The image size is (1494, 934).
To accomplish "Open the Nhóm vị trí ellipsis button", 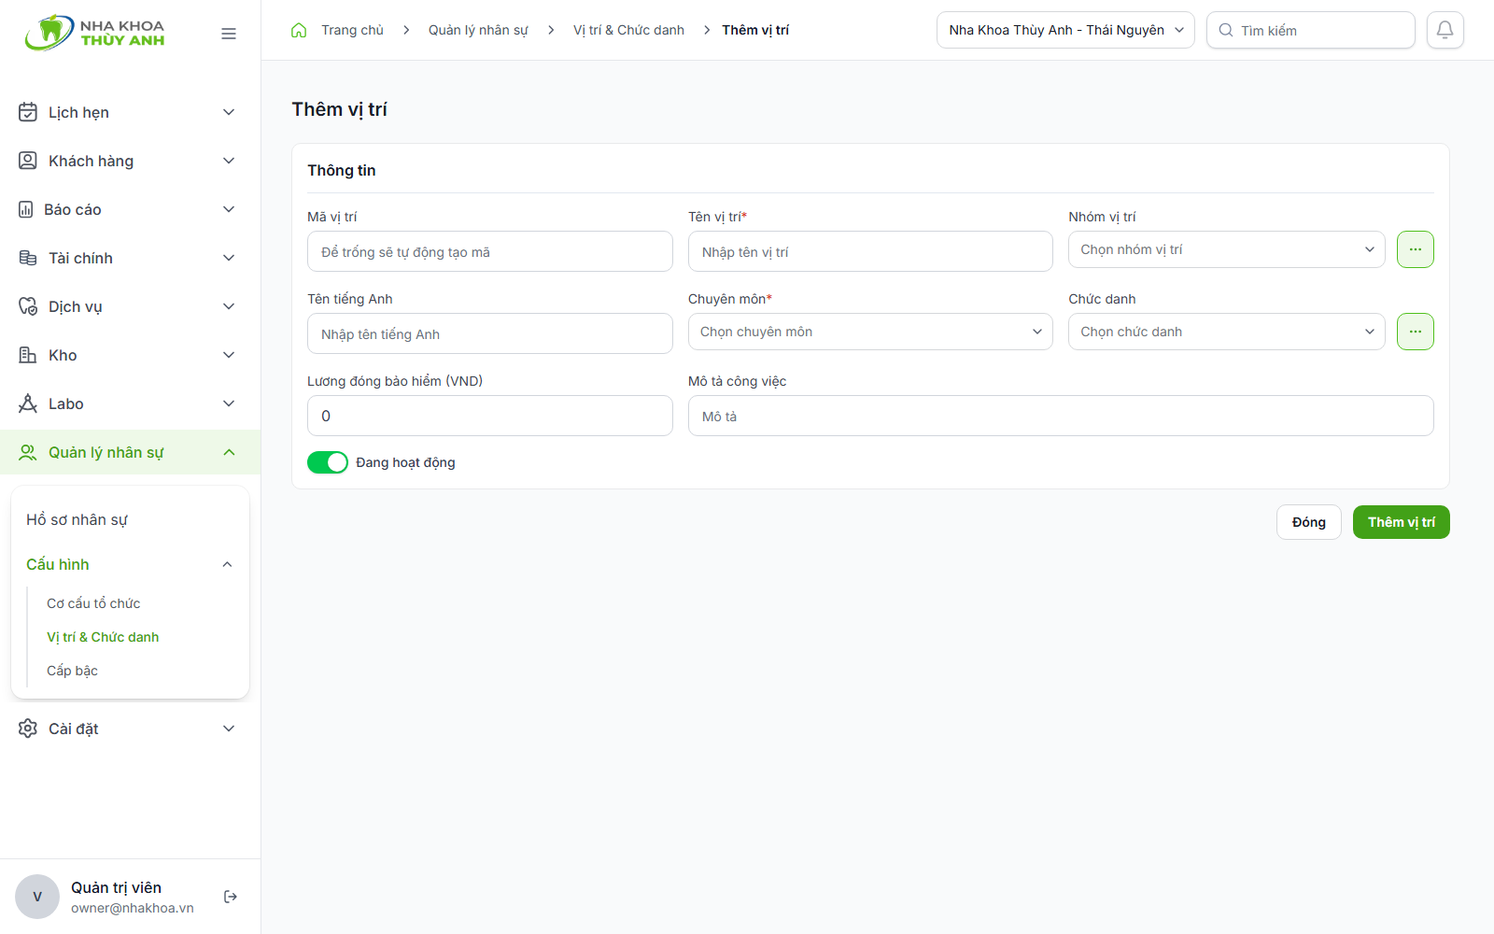I will click(x=1416, y=249).
